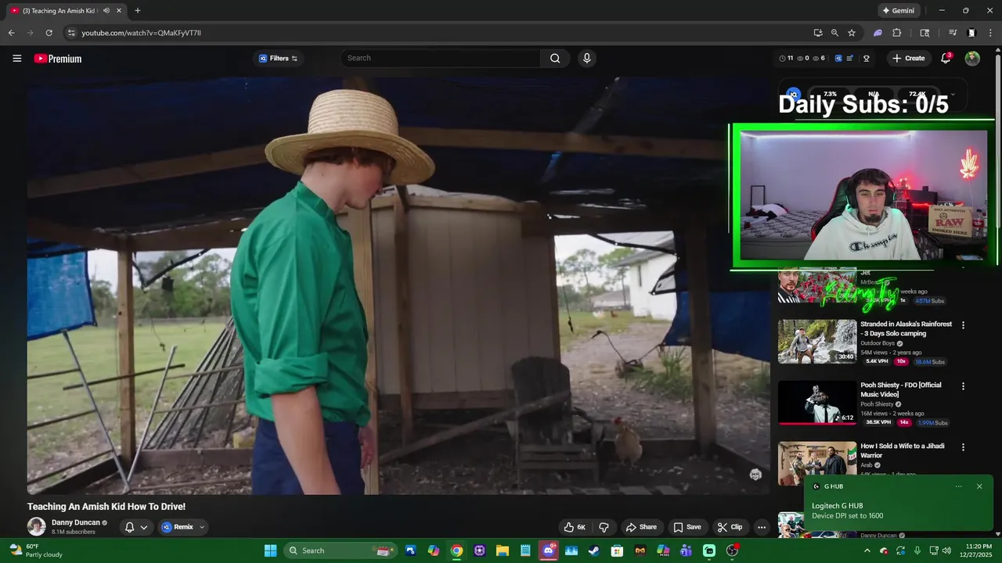
Task: Open the Chrome extensions puzzle icon
Action: pyautogui.click(x=897, y=33)
